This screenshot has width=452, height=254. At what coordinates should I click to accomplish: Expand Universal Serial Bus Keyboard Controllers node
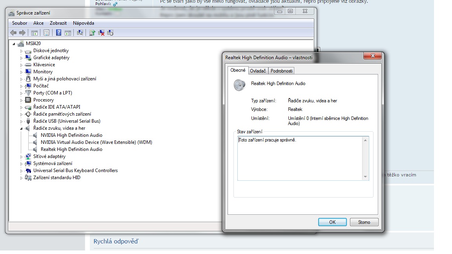(x=21, y=171)
